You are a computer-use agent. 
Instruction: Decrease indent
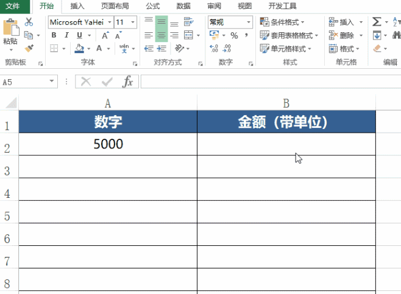(149, 48)
